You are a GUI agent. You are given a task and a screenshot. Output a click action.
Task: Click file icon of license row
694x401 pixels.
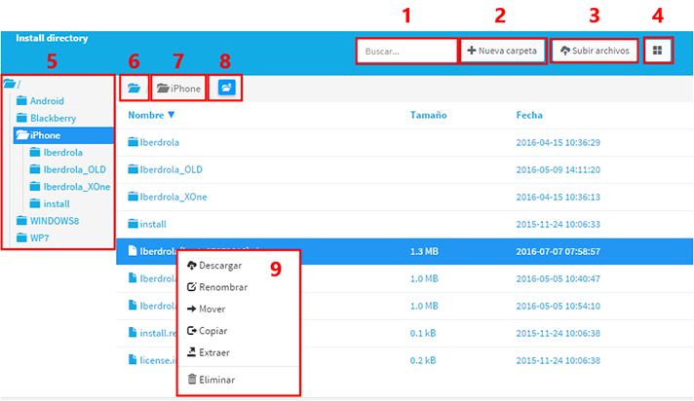coord(133,359)
